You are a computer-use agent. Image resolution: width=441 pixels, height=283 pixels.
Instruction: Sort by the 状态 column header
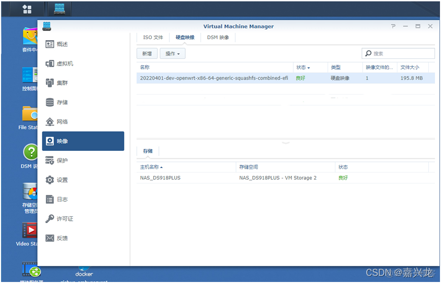pyautogui.click(x=310, y=67)
